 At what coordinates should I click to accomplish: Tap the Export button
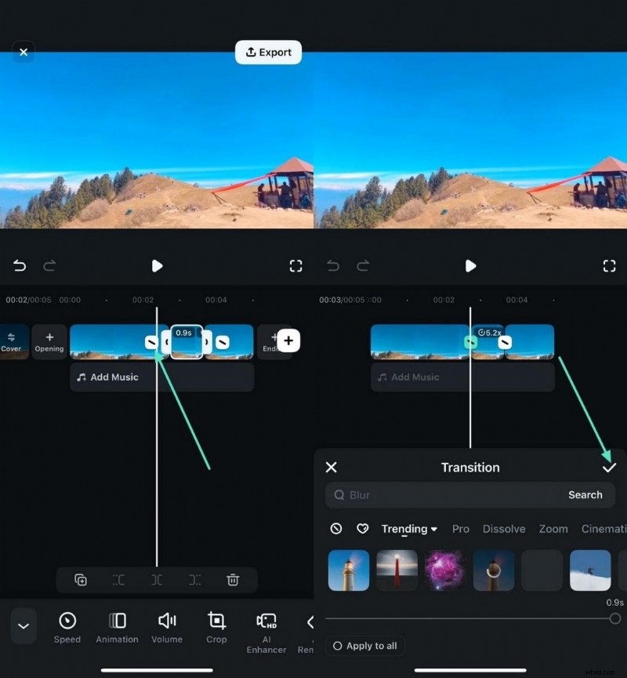pos(268,52)
